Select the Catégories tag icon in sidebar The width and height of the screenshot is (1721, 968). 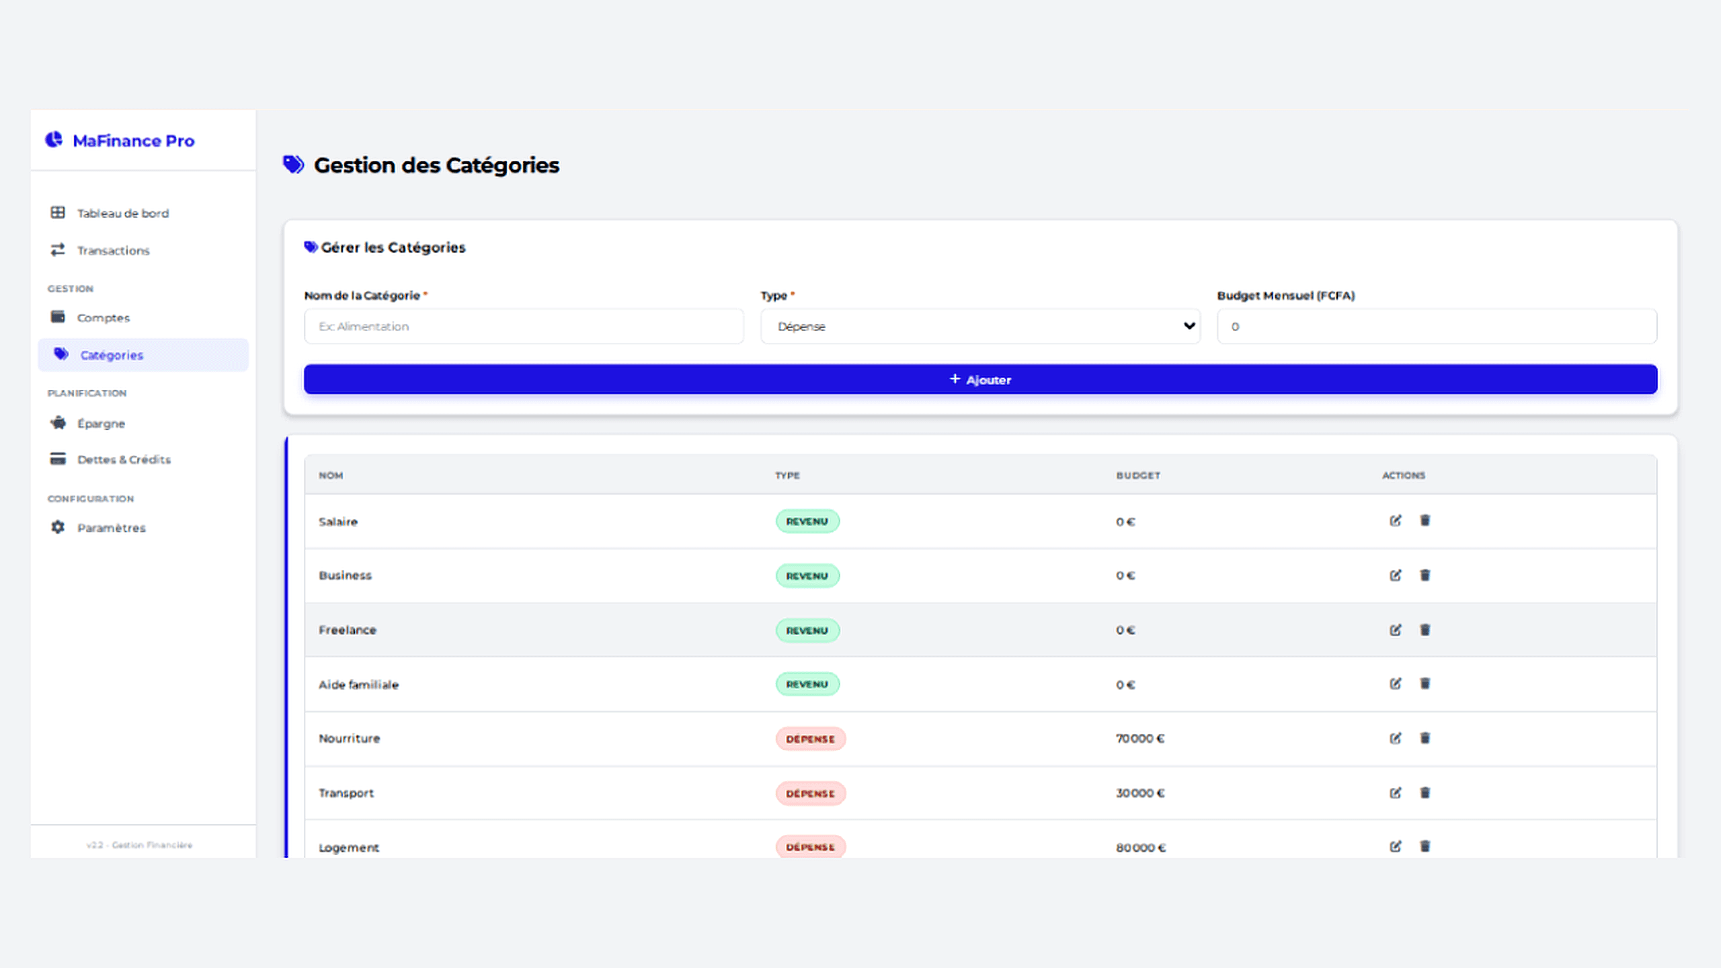pyautogui.click(x=61, y=354)
